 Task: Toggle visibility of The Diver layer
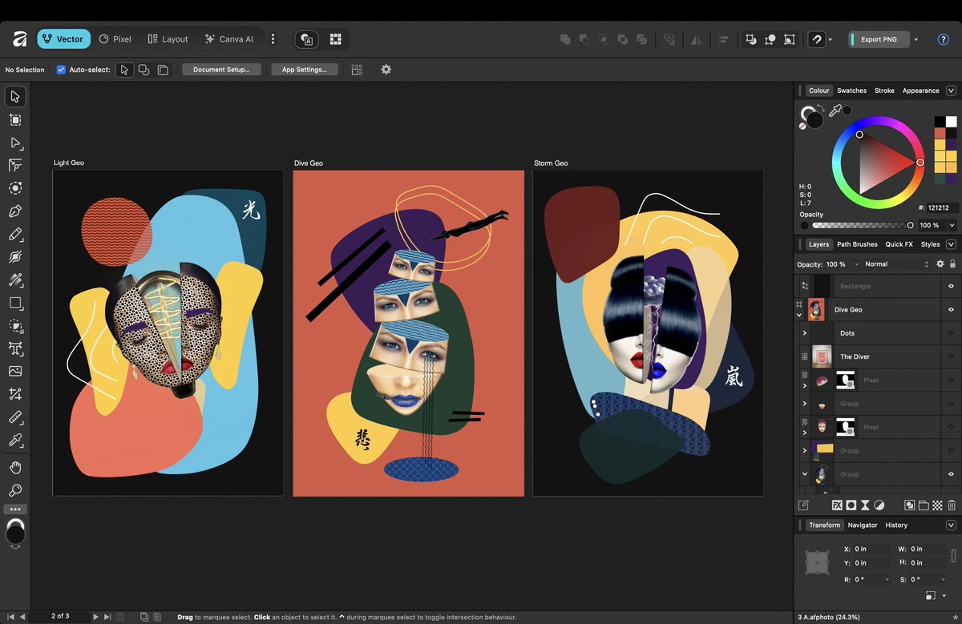point(951,356)
